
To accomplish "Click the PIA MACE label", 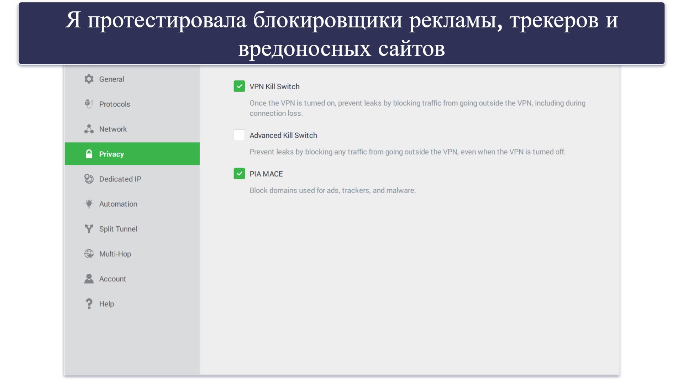I will (266, 174).
